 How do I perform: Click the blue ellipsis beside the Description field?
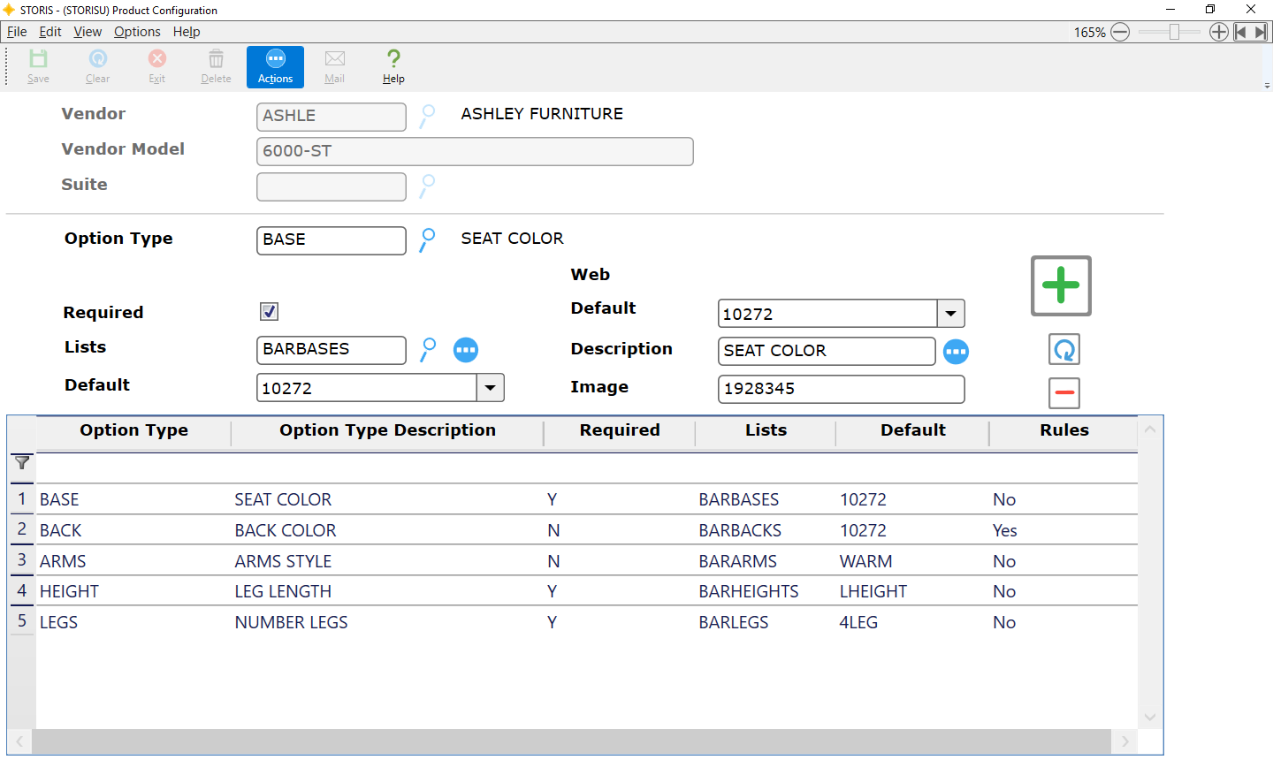point(956,352)
